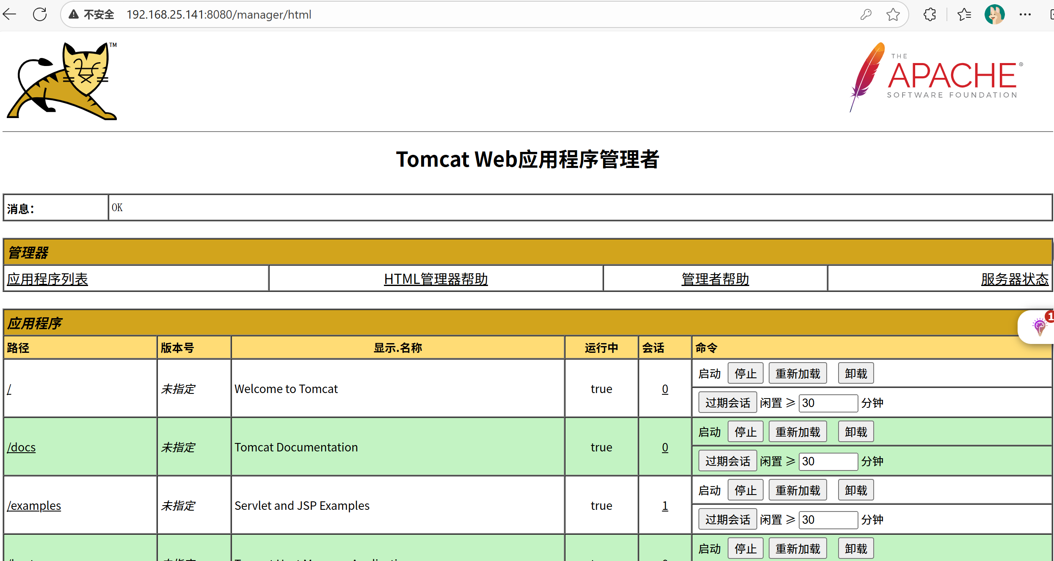Click 重新加载 for Servlet and JSP Examples
Viewport: 1054px width, 561px height.
click(x=798, y=490)
